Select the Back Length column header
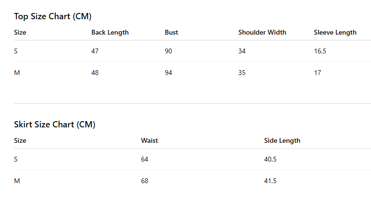 tap(110, 32)
